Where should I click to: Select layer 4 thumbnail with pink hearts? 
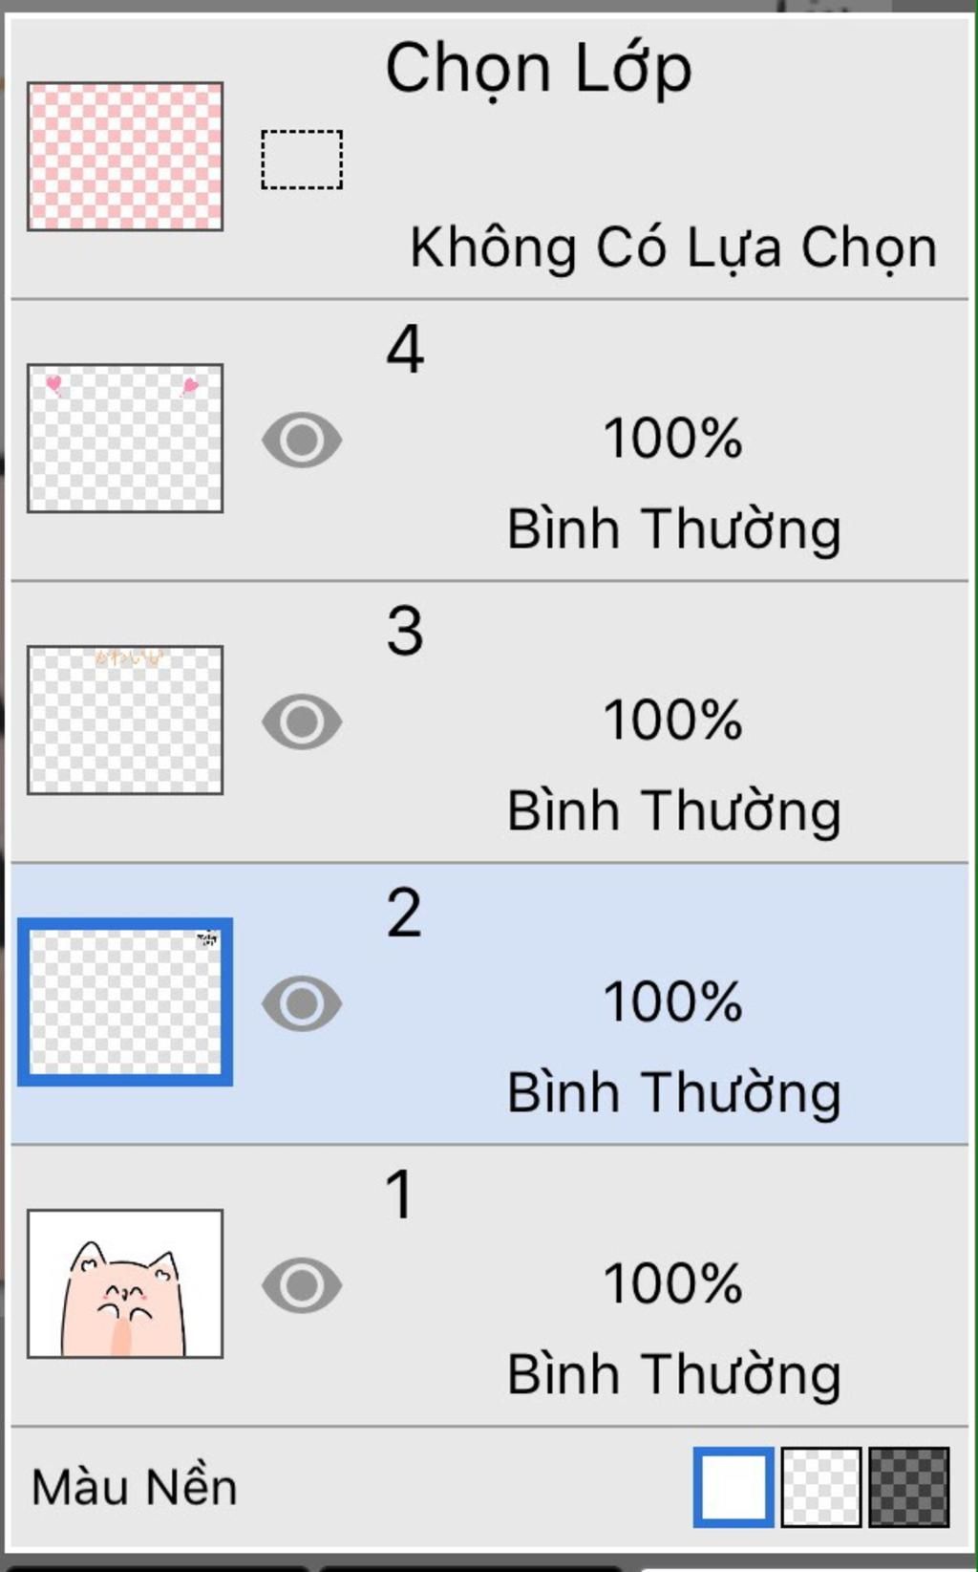(125, 438)
